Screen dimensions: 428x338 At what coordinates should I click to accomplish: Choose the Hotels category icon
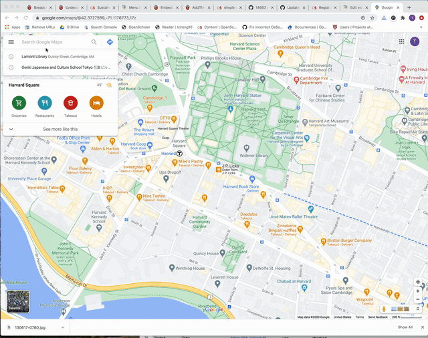96,103
